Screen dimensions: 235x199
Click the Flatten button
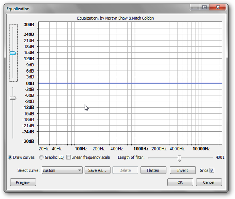[153, 170]
